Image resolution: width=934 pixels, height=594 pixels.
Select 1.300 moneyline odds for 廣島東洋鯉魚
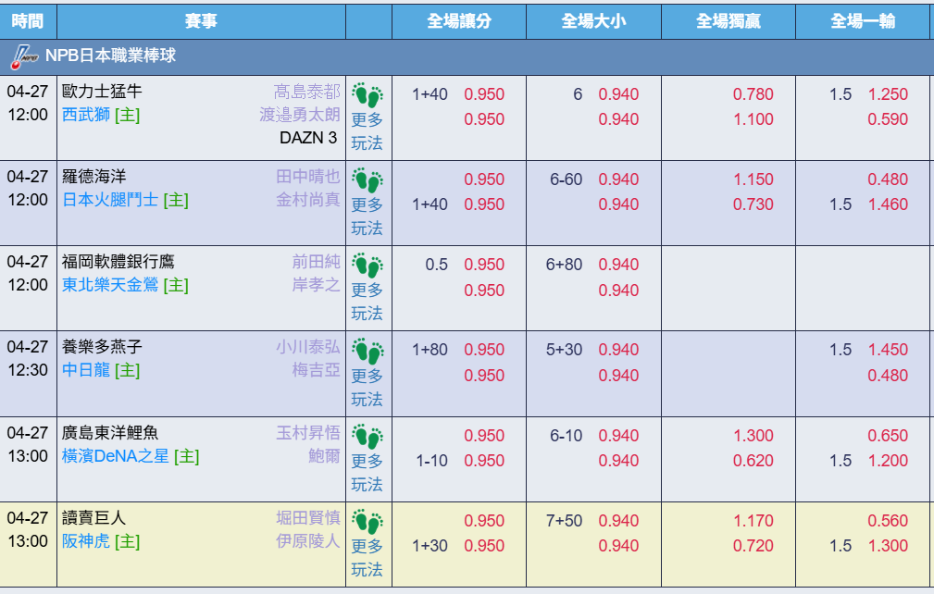[753, 436]
